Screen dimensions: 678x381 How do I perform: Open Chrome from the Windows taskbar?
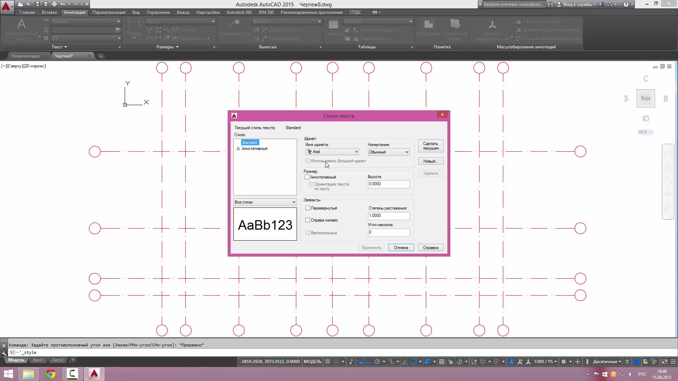[50, 374]
